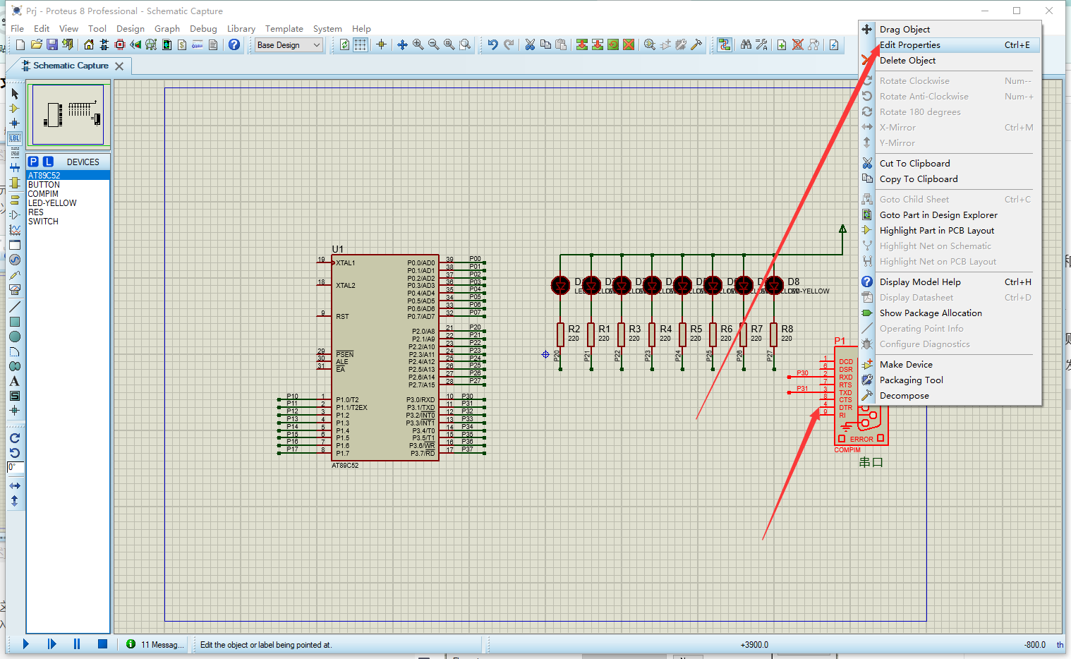Choose Show Package Allocation in context menu
1071x659 pixels.
[950, 313]
